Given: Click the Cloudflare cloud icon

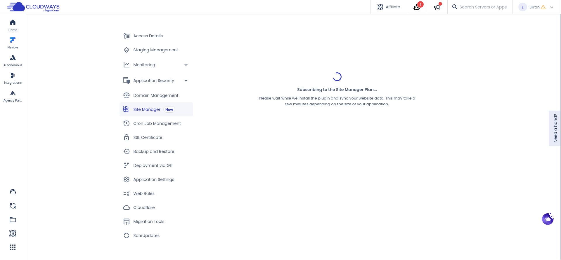Looking at the screenshot, I should pos(127,207).
